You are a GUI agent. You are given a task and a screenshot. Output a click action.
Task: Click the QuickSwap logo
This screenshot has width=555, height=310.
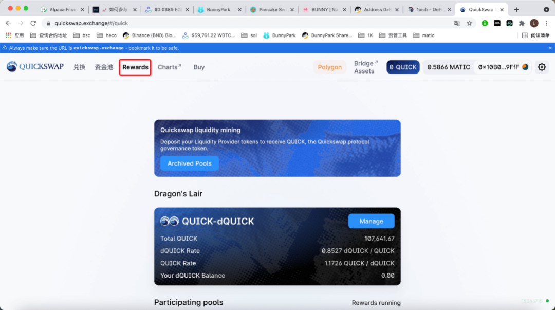click(35, 67)
